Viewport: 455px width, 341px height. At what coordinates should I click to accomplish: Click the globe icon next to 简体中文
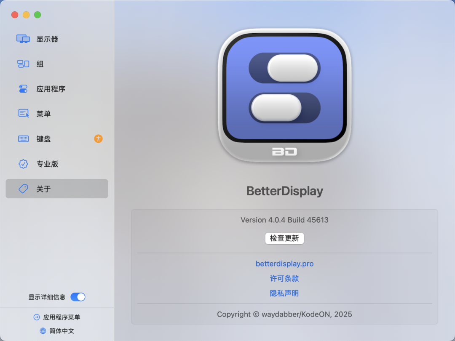coord(43,331)
